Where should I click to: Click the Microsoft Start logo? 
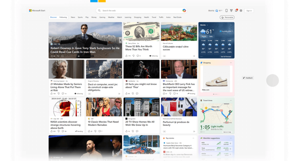[x=37, y=11]
